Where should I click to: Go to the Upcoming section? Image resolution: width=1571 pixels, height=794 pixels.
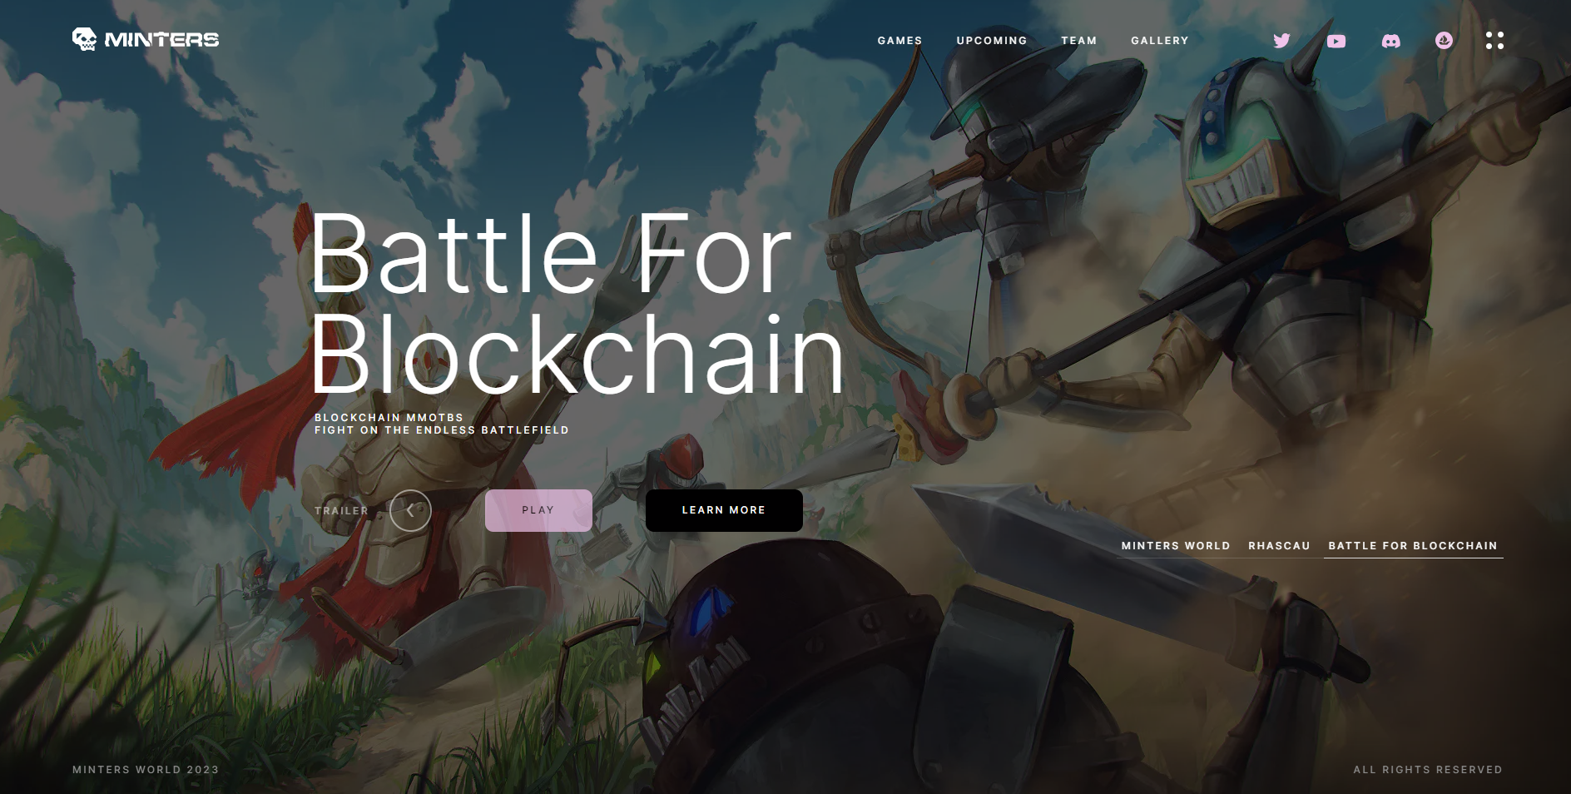click(x=992, y=40)
